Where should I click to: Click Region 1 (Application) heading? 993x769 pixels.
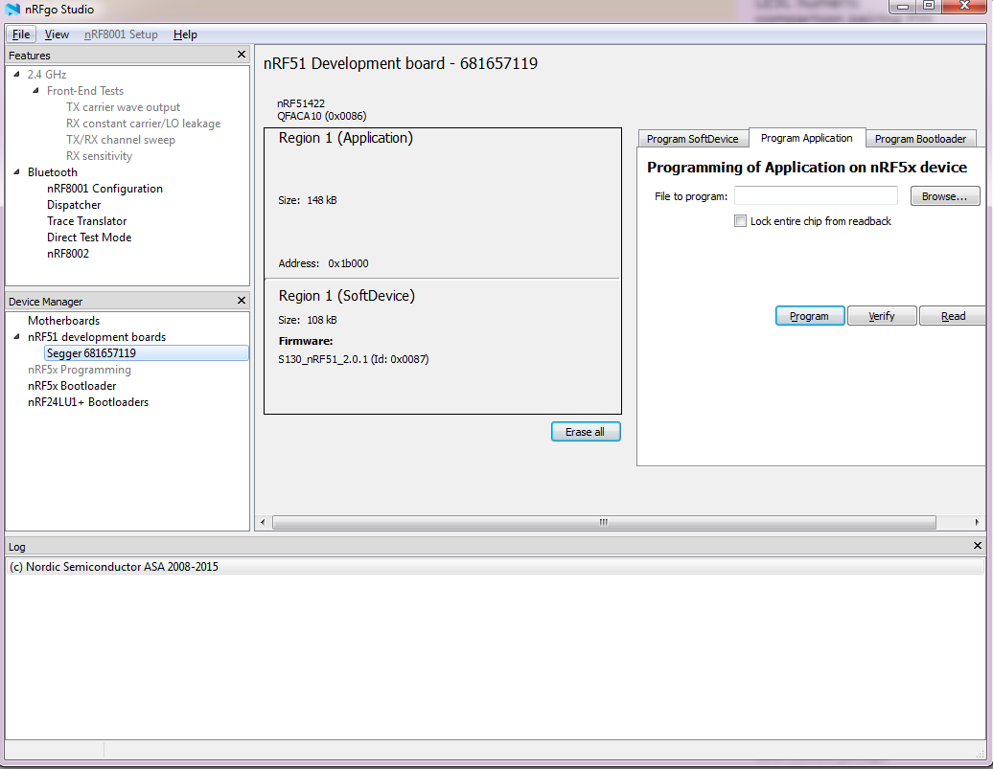click(346, 138)
